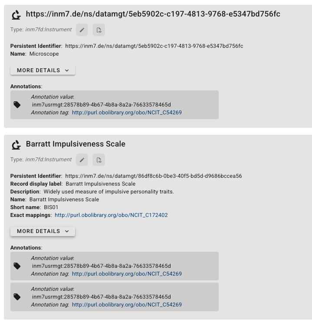
Task: Edit the Microscope instrument record with the pencil icon
Action: (82, 30)
